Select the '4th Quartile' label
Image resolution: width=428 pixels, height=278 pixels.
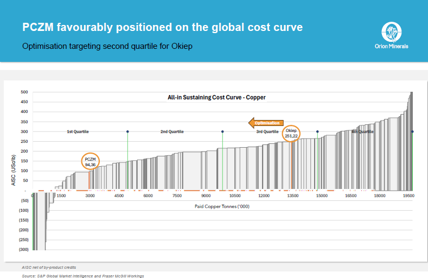click(x=362, y=131)
